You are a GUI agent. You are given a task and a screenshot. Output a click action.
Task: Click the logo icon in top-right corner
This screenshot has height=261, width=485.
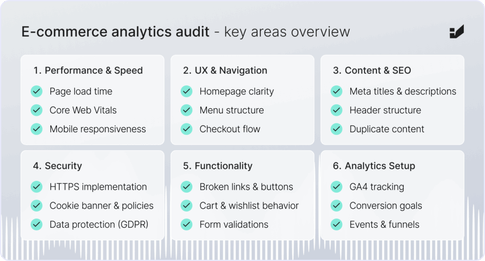(457, 32)
